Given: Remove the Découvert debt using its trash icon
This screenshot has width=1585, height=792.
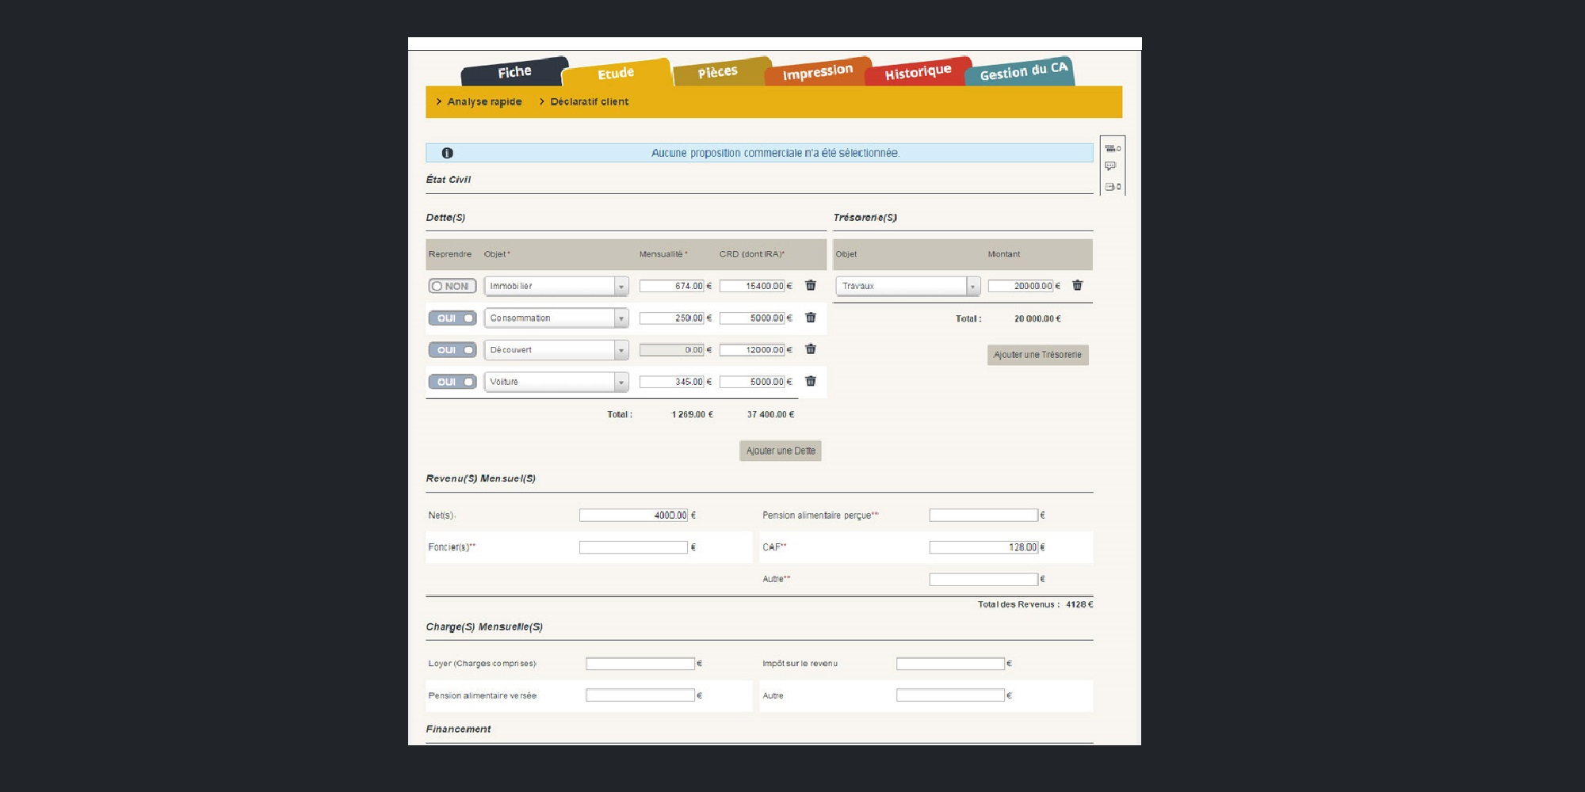Looking at the screenshot, I should point(811,349).
